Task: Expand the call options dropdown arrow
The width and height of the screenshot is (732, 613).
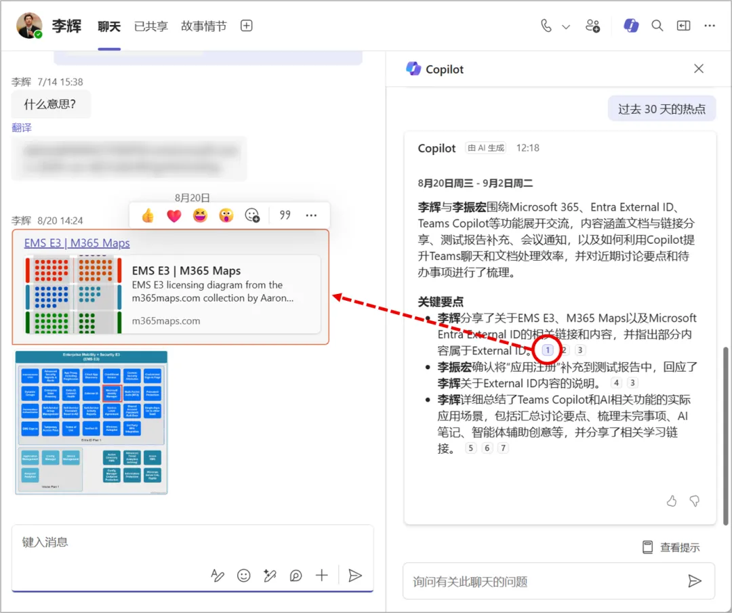Action: click(x=566, y=26)
